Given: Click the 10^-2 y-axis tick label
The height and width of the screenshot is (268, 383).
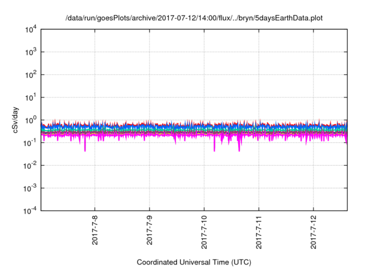Looking at the screenshot, I should point(31,166).
